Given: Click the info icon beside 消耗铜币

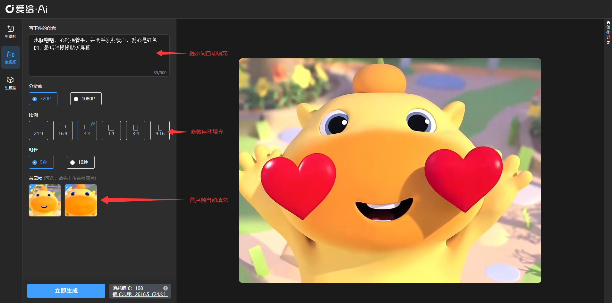Looking at the screenshot, I should pos(166,288).
